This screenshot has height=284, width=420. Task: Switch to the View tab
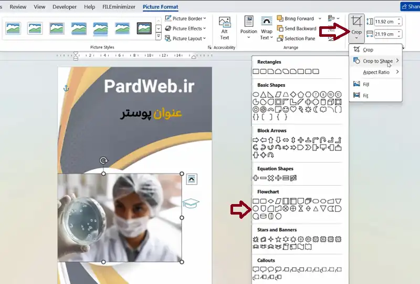tap(39, 7)
